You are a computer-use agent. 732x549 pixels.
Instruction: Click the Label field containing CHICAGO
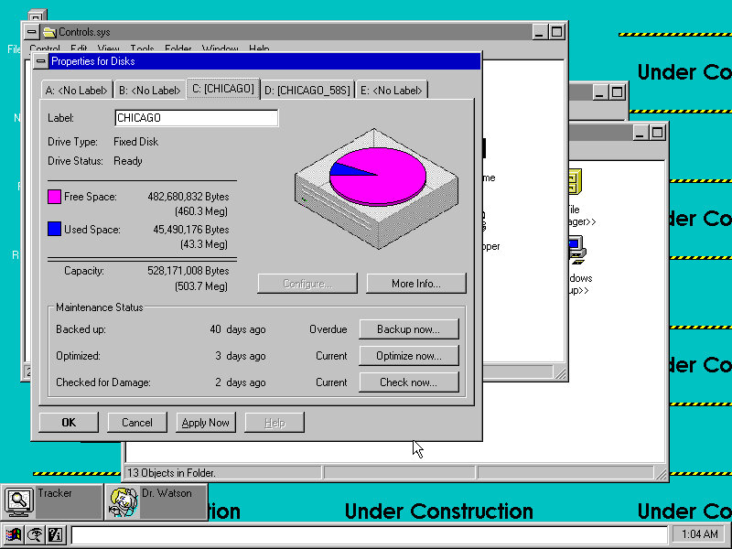[x=196, y=118]
